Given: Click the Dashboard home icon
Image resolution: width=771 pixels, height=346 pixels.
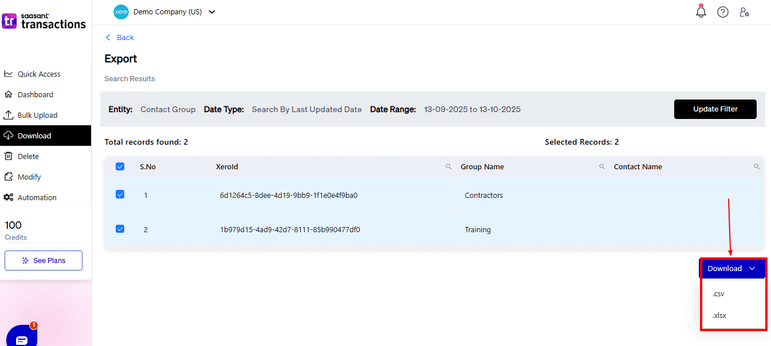Looking at the screenshot, I should tap(9, 94).
